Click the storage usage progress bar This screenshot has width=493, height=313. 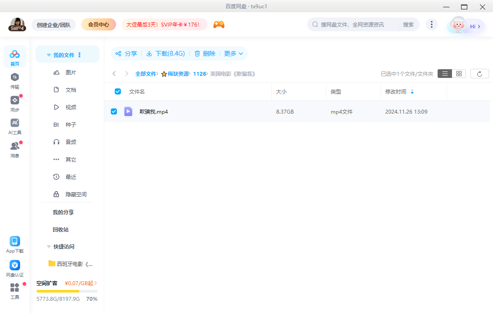pyautogui.click(x=67, y=291)
